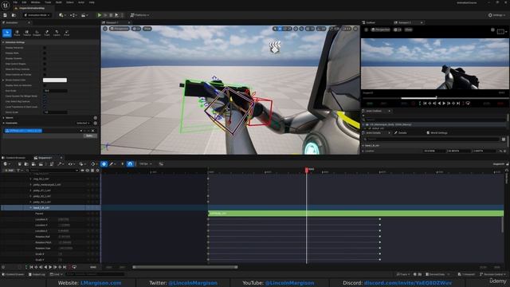510x287 pixels.
Task: Add a new space with Spaces plus icon
Action: click(96, 118)
